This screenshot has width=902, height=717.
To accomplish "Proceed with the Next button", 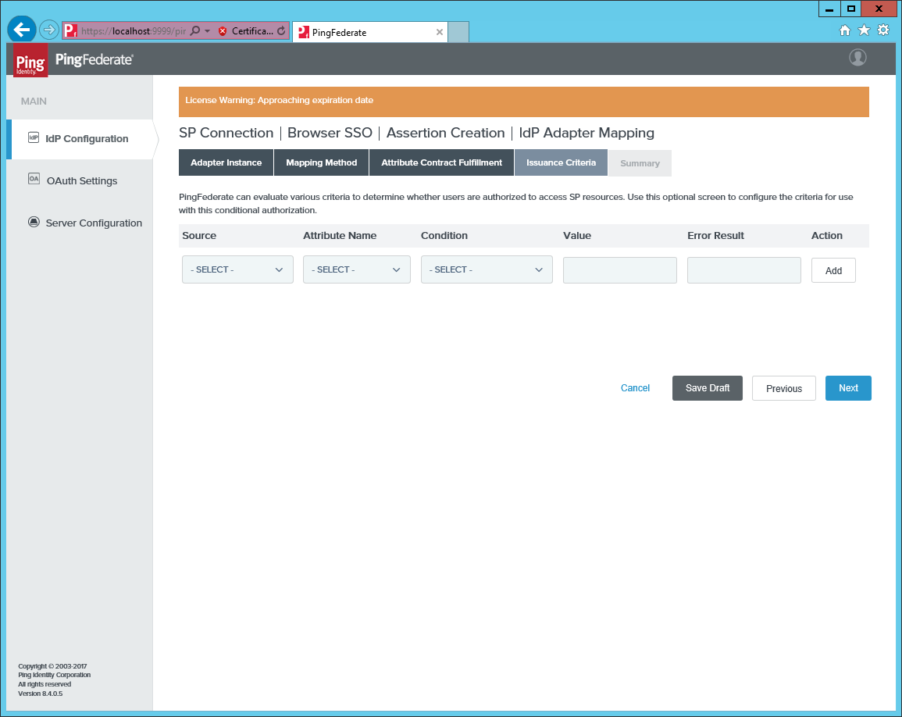I will (848, 388).
